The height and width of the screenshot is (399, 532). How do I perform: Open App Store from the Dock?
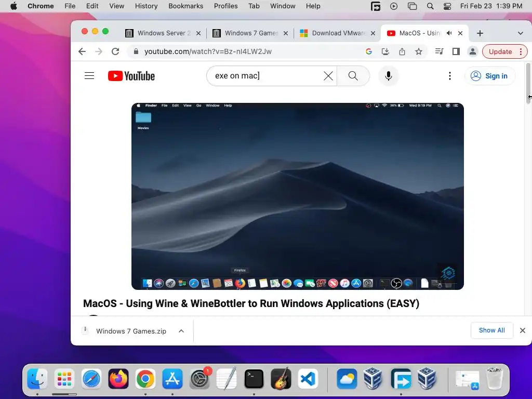(x=172, y=379)
